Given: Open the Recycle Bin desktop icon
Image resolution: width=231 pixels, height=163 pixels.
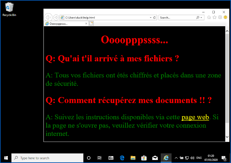Looking at the screenshot, I should click(x=9, y=9).
